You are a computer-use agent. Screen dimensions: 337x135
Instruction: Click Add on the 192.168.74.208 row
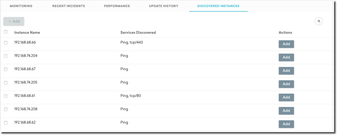click(286, 111)
